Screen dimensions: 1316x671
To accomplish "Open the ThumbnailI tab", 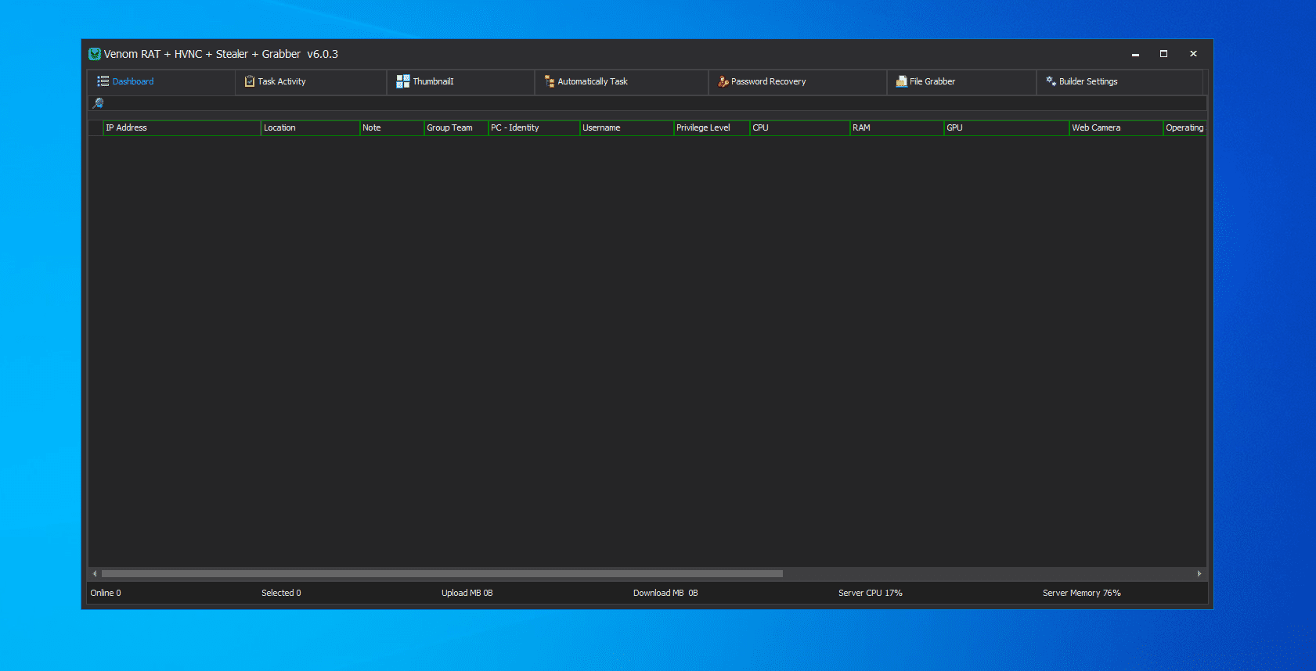I will (x=461, y=81).
